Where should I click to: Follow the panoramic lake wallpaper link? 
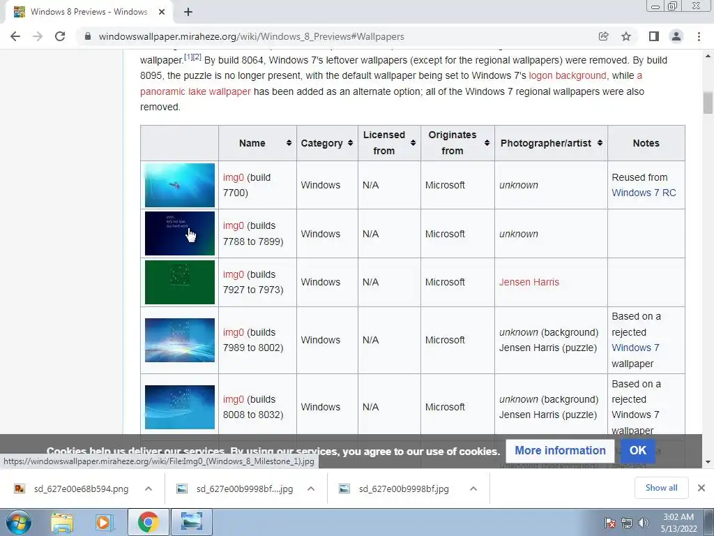195,91
